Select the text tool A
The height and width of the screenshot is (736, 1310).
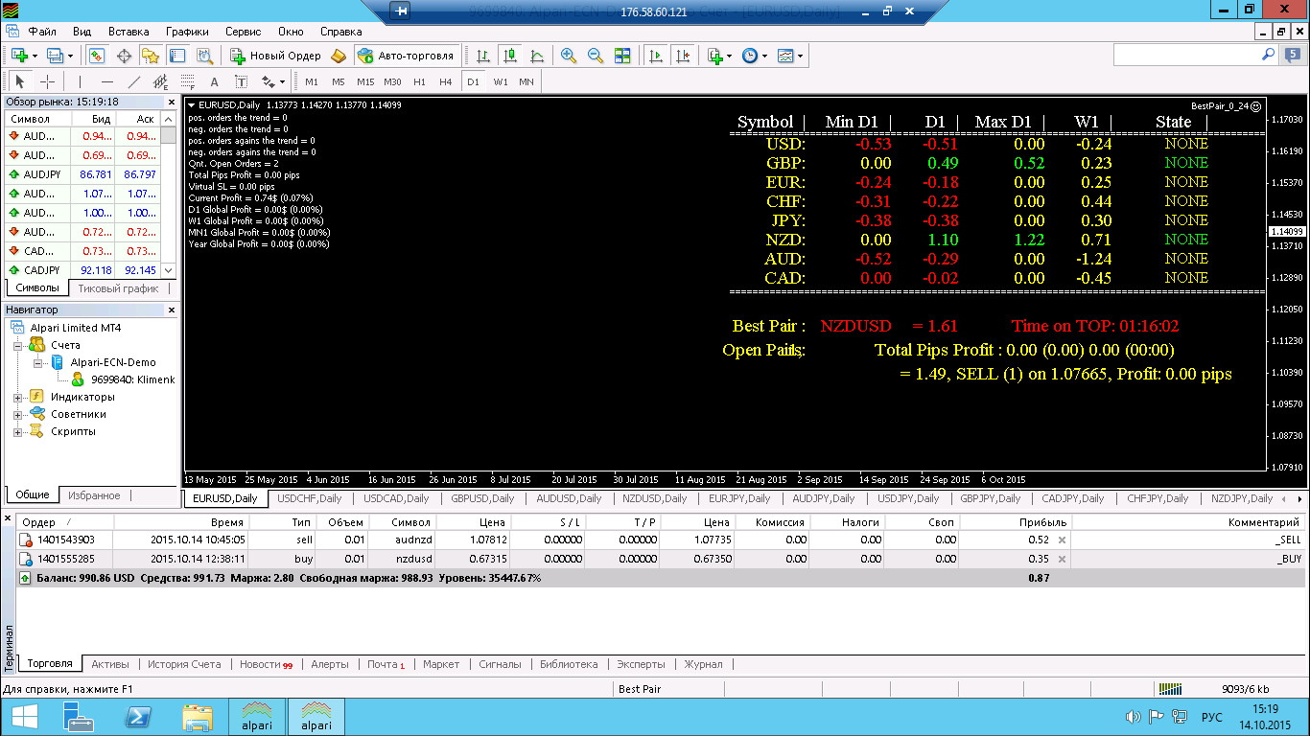(214, 82)
